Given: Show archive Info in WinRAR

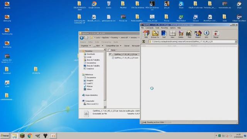Looking at the screenshot, I should pos(206,34).
